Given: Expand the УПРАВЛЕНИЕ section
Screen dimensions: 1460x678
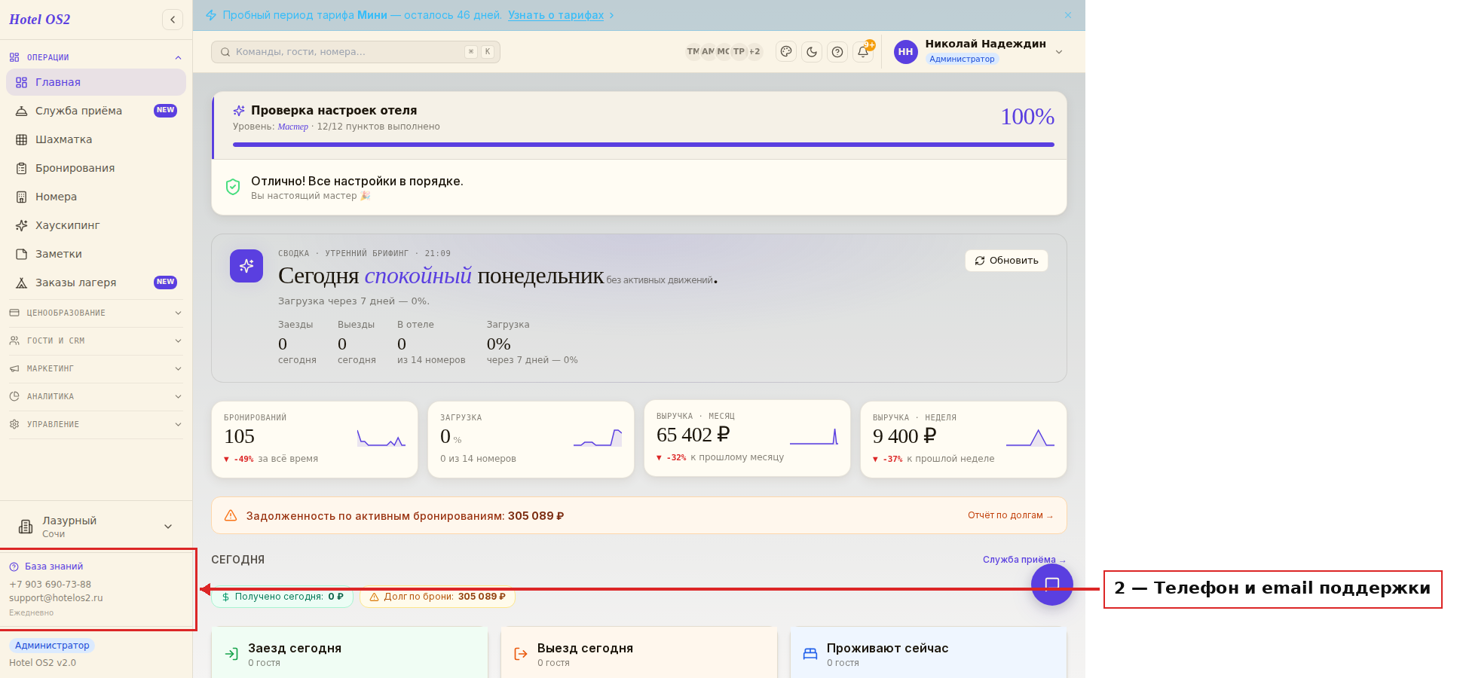Looking at the screenshot, I should (x=96, y=424).
